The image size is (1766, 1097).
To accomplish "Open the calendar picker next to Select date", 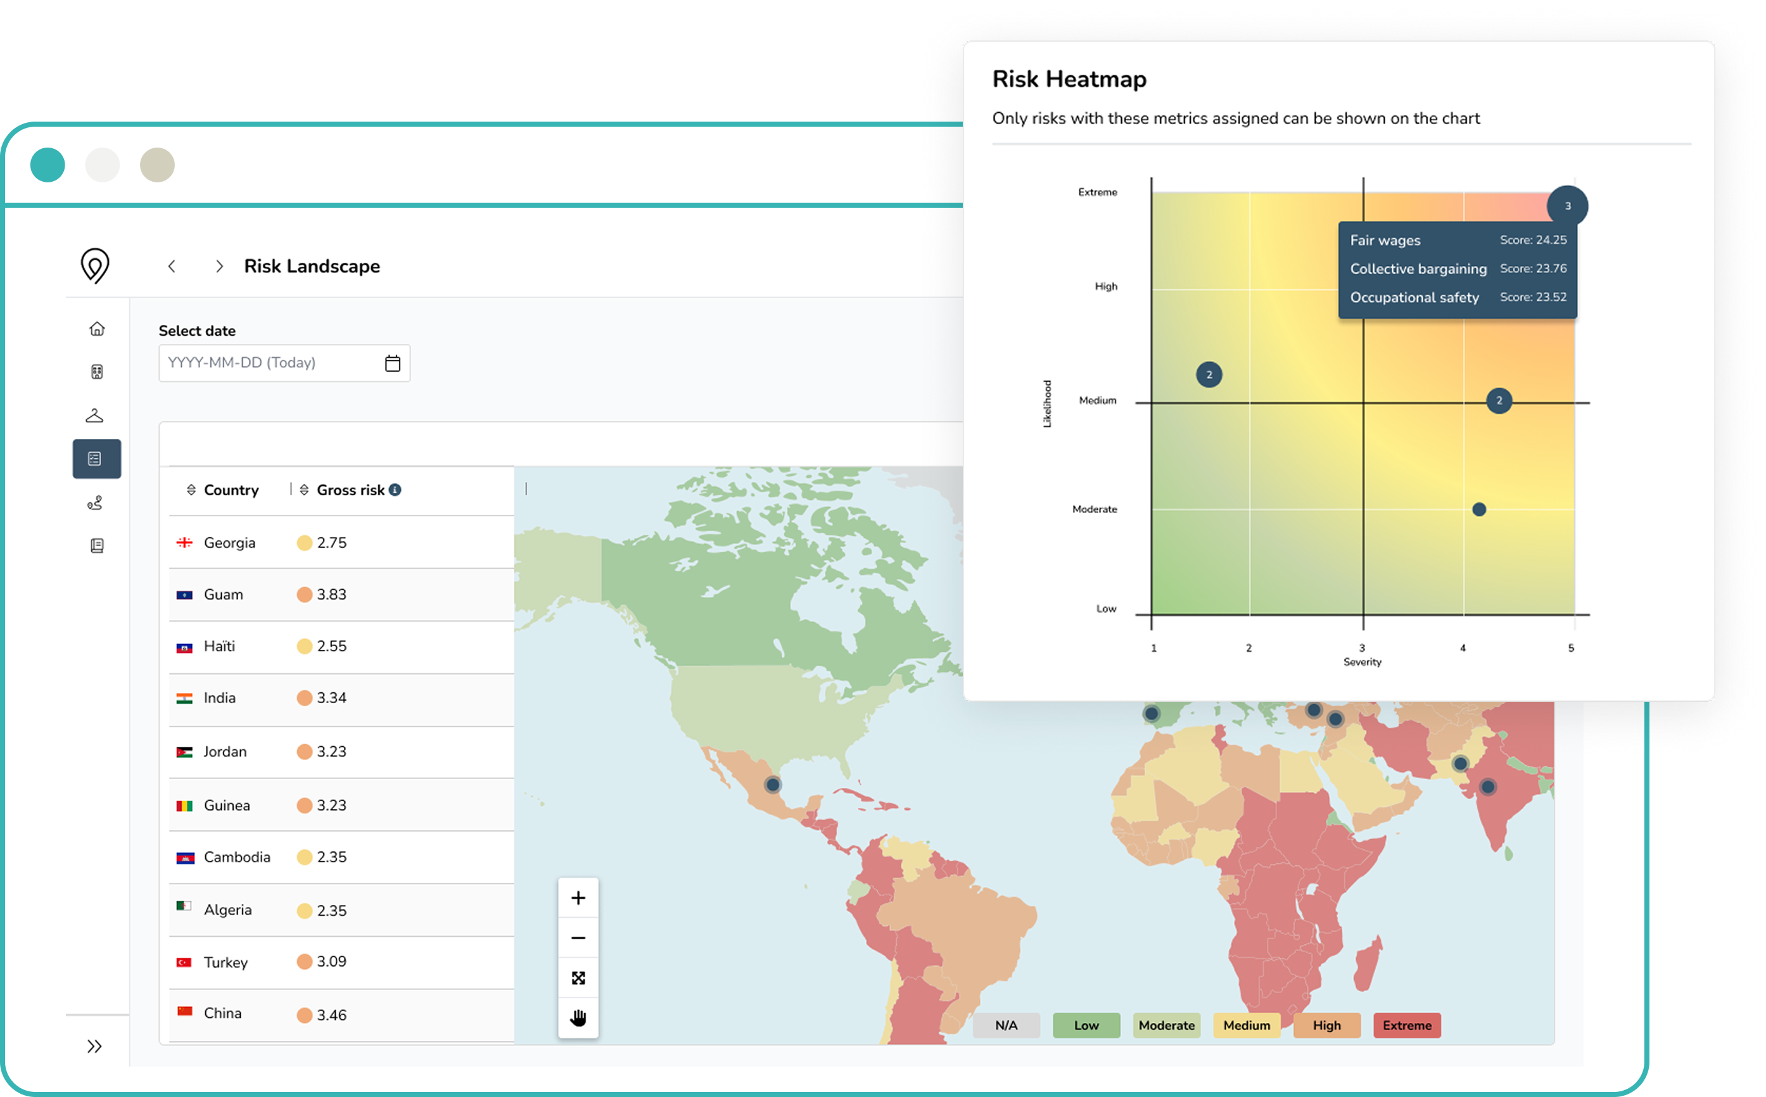I will 392,363.
